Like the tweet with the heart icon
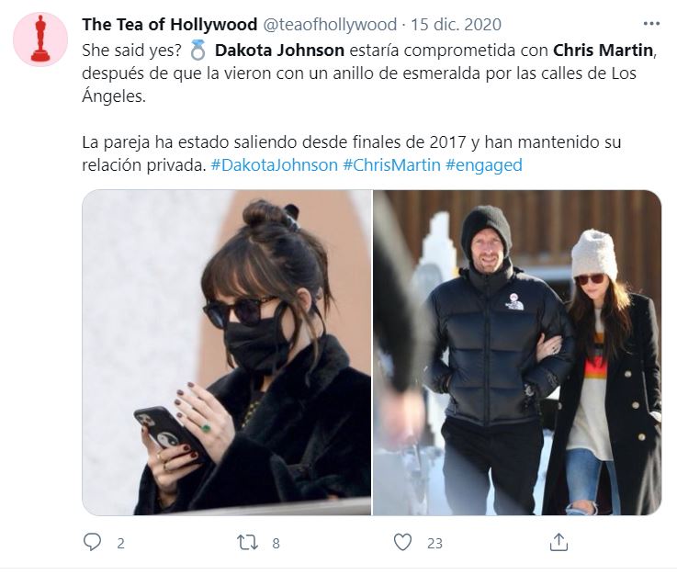 [x=403, y=543]
